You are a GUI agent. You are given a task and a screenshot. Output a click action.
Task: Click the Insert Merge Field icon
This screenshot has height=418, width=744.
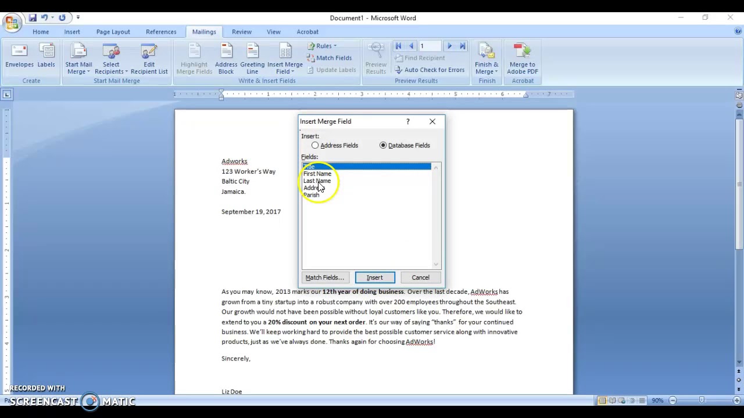[285, 52]
